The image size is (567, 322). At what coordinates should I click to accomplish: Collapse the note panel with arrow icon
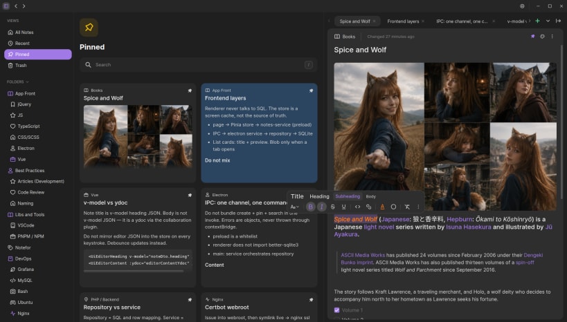[558, 21]
